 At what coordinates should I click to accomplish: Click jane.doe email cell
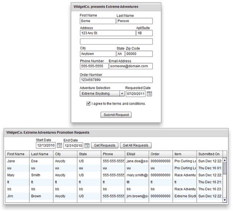coord(137,161)
